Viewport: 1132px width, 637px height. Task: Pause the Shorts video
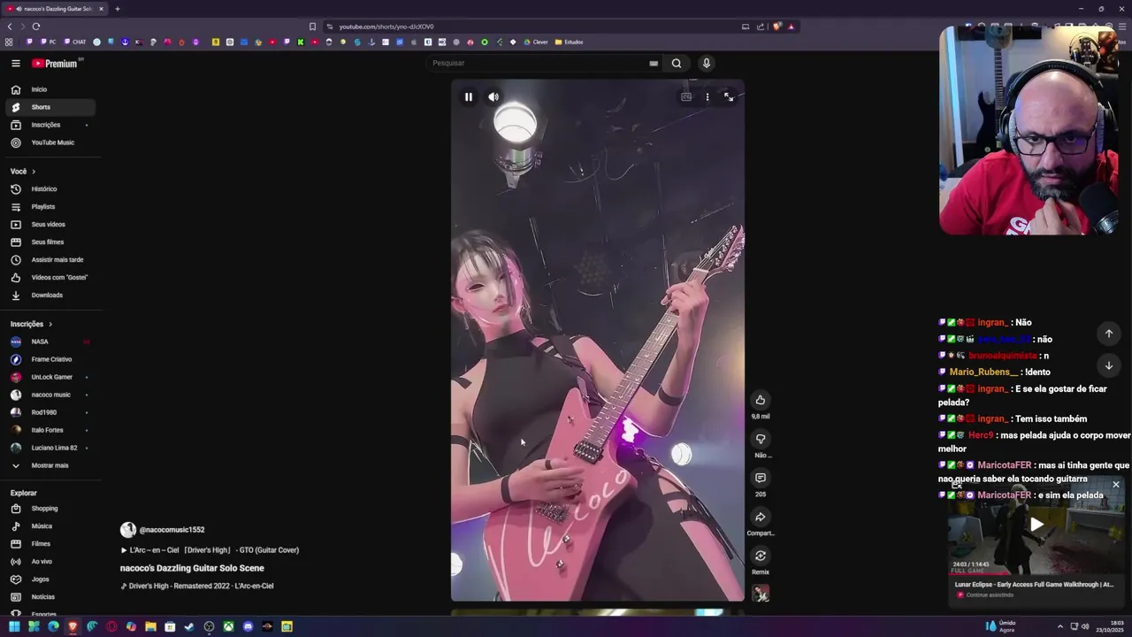[x=469, y=97]
